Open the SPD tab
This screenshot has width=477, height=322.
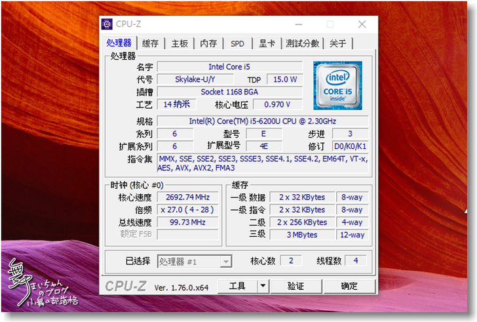[x=237, y=43]
